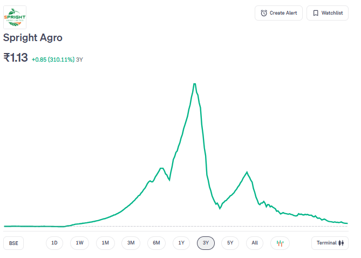Click the +0.85 (310.11%) change value
Screen dimensions: 361x258
tap(53, 60)
